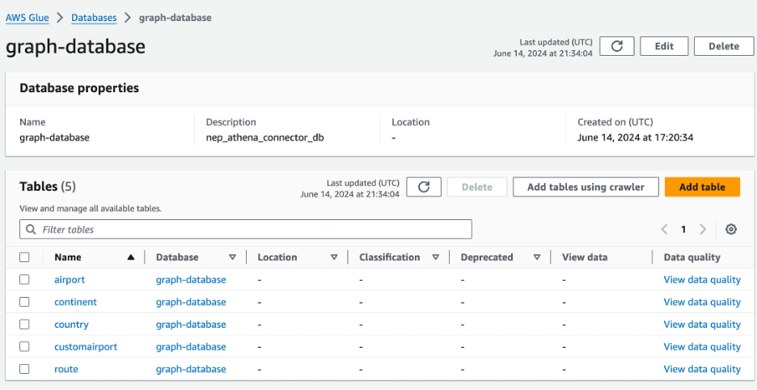Click page number 1 in pagination

click(x=683, y=230)
